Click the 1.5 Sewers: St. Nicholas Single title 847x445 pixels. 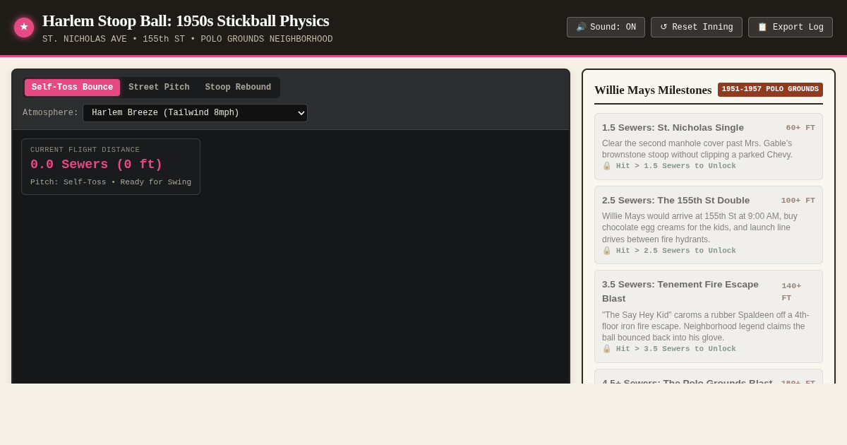[x=673, y=128]
